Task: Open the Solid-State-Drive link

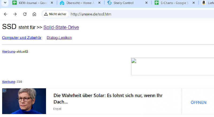Action: click(61, 27)
